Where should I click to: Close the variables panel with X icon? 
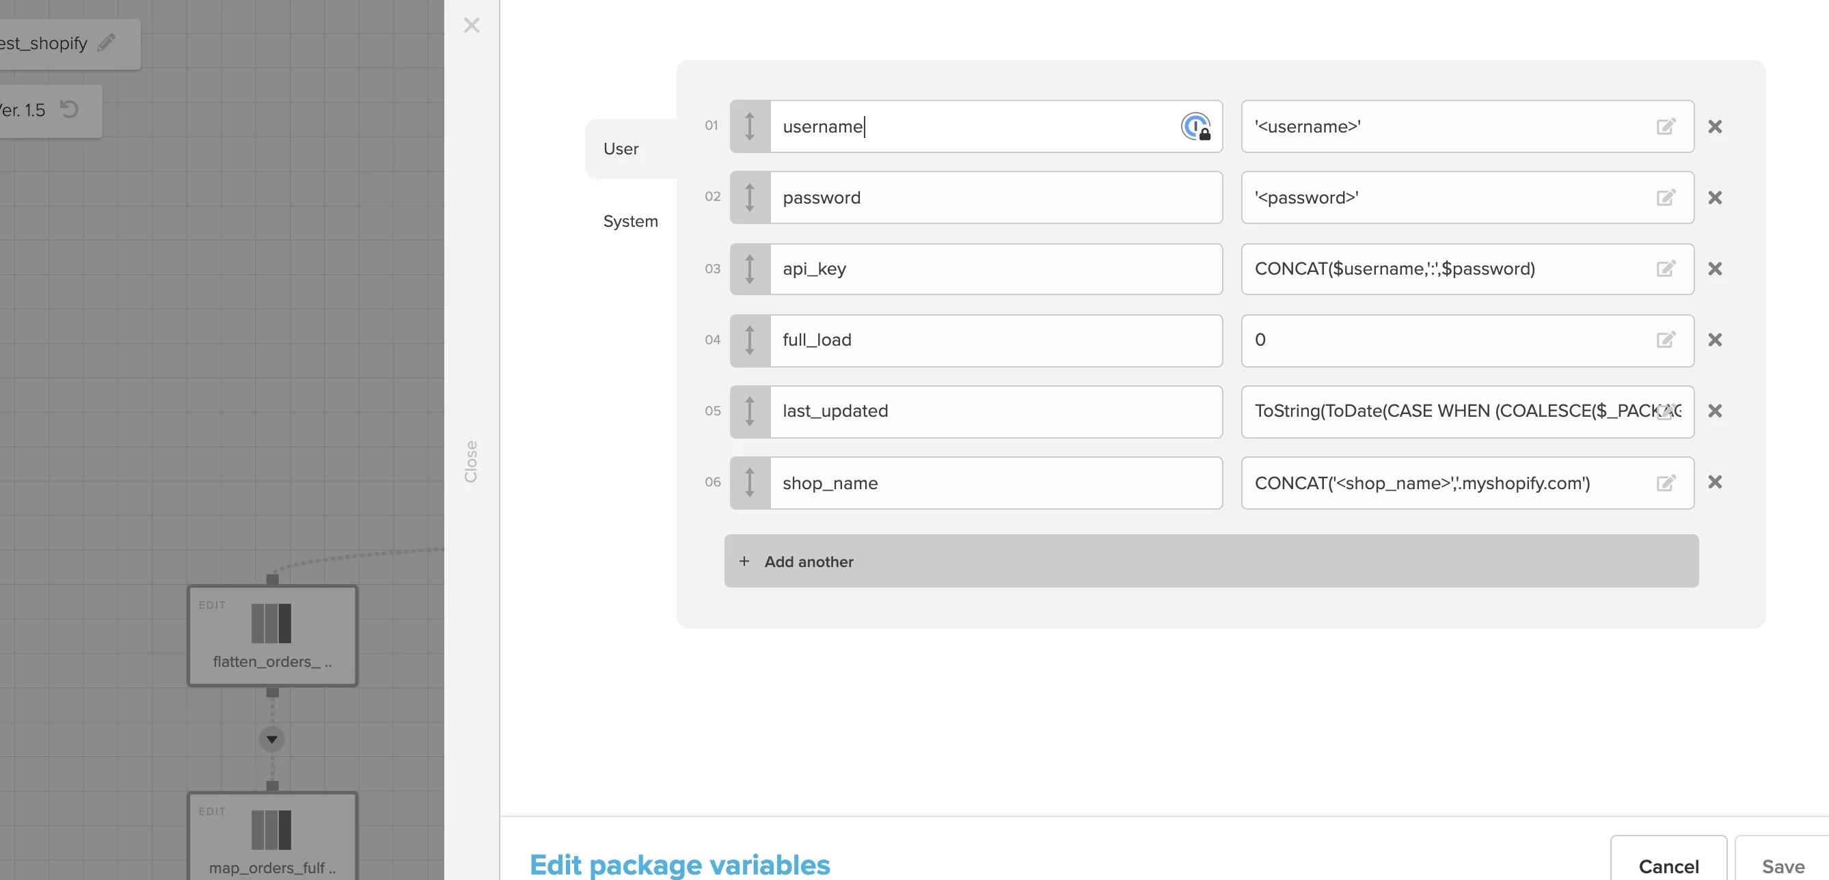(472, 25)
